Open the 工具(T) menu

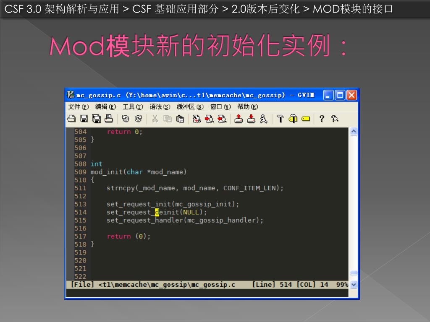click(133, 107)
